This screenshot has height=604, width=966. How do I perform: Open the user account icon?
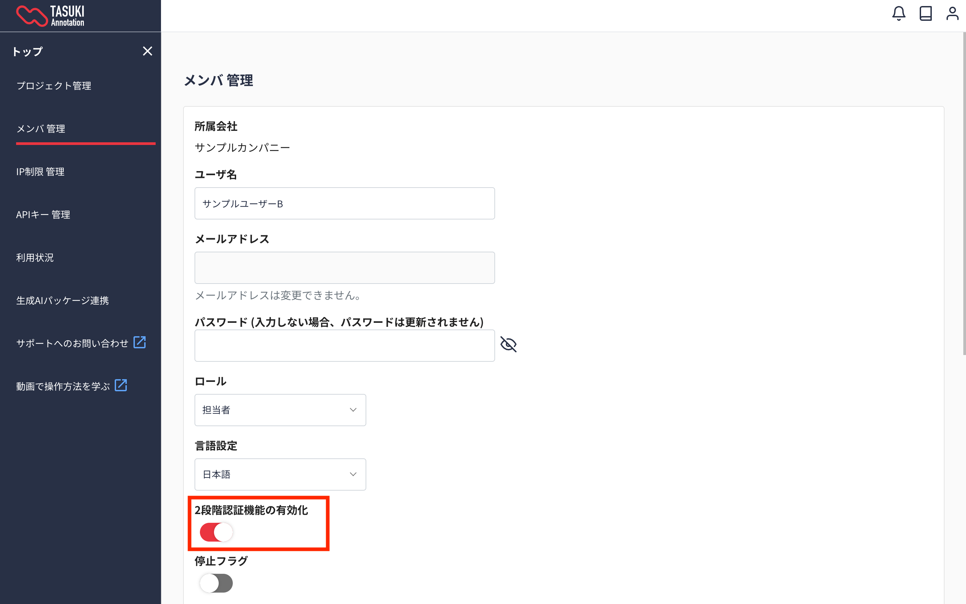pyautogui.click(x=952, y=13)
